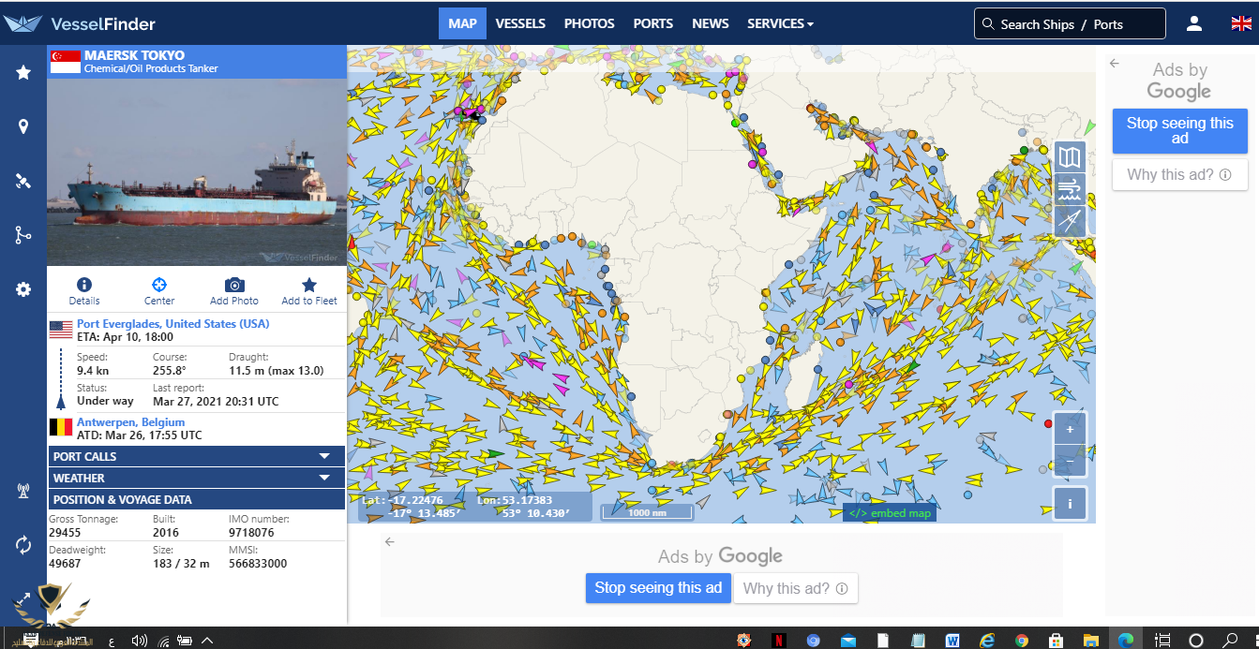Toggle map type layer button
The width and height of the screenshot is (1259, 649).
coord(1070,157)
